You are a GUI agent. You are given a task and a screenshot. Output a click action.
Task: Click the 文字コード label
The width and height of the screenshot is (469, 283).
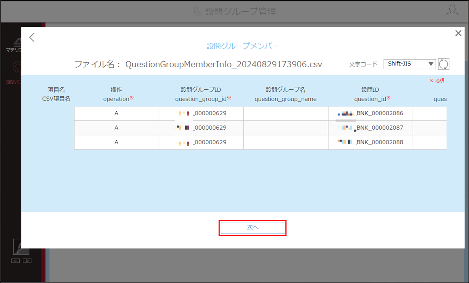click(363, 64)
